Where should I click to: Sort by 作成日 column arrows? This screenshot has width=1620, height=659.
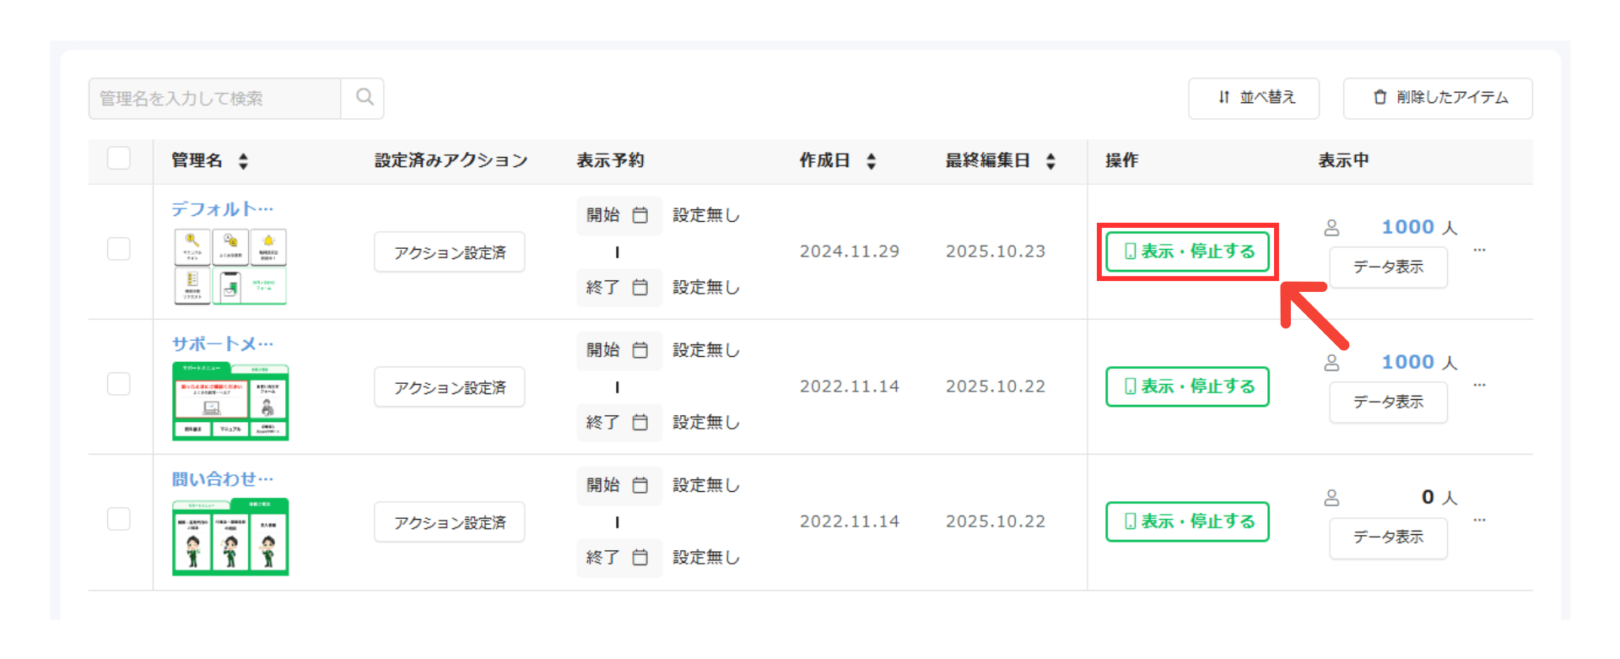(x=872, y=161)
